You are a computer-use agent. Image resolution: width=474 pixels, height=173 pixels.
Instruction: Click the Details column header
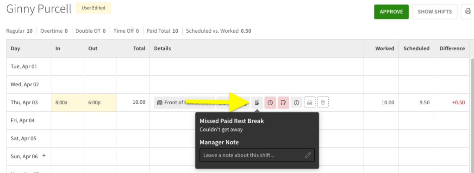pos(162,48)
